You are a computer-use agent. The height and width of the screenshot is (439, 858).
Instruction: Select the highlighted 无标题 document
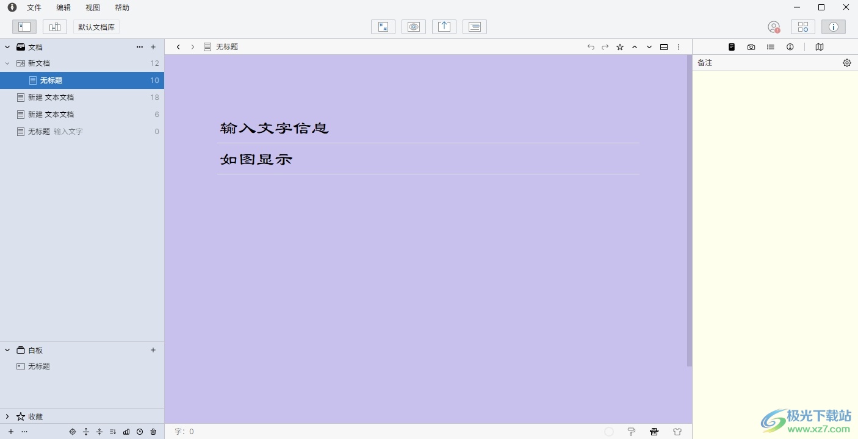(82, 80)
